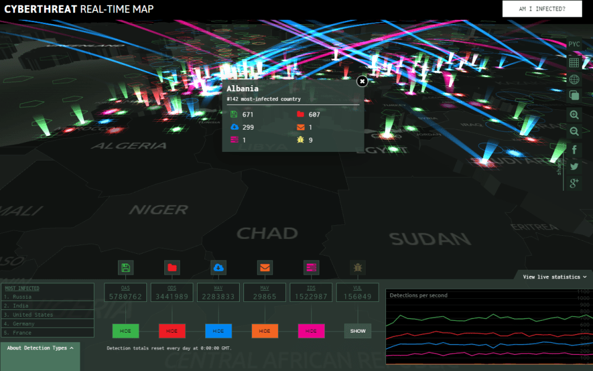
Task: Close the Albania country popup
Action: pos(363,81)
